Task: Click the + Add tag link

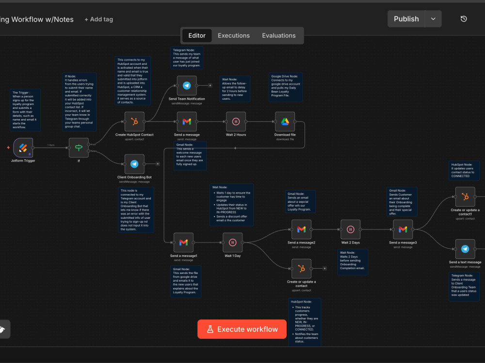Action: (98, 19)
